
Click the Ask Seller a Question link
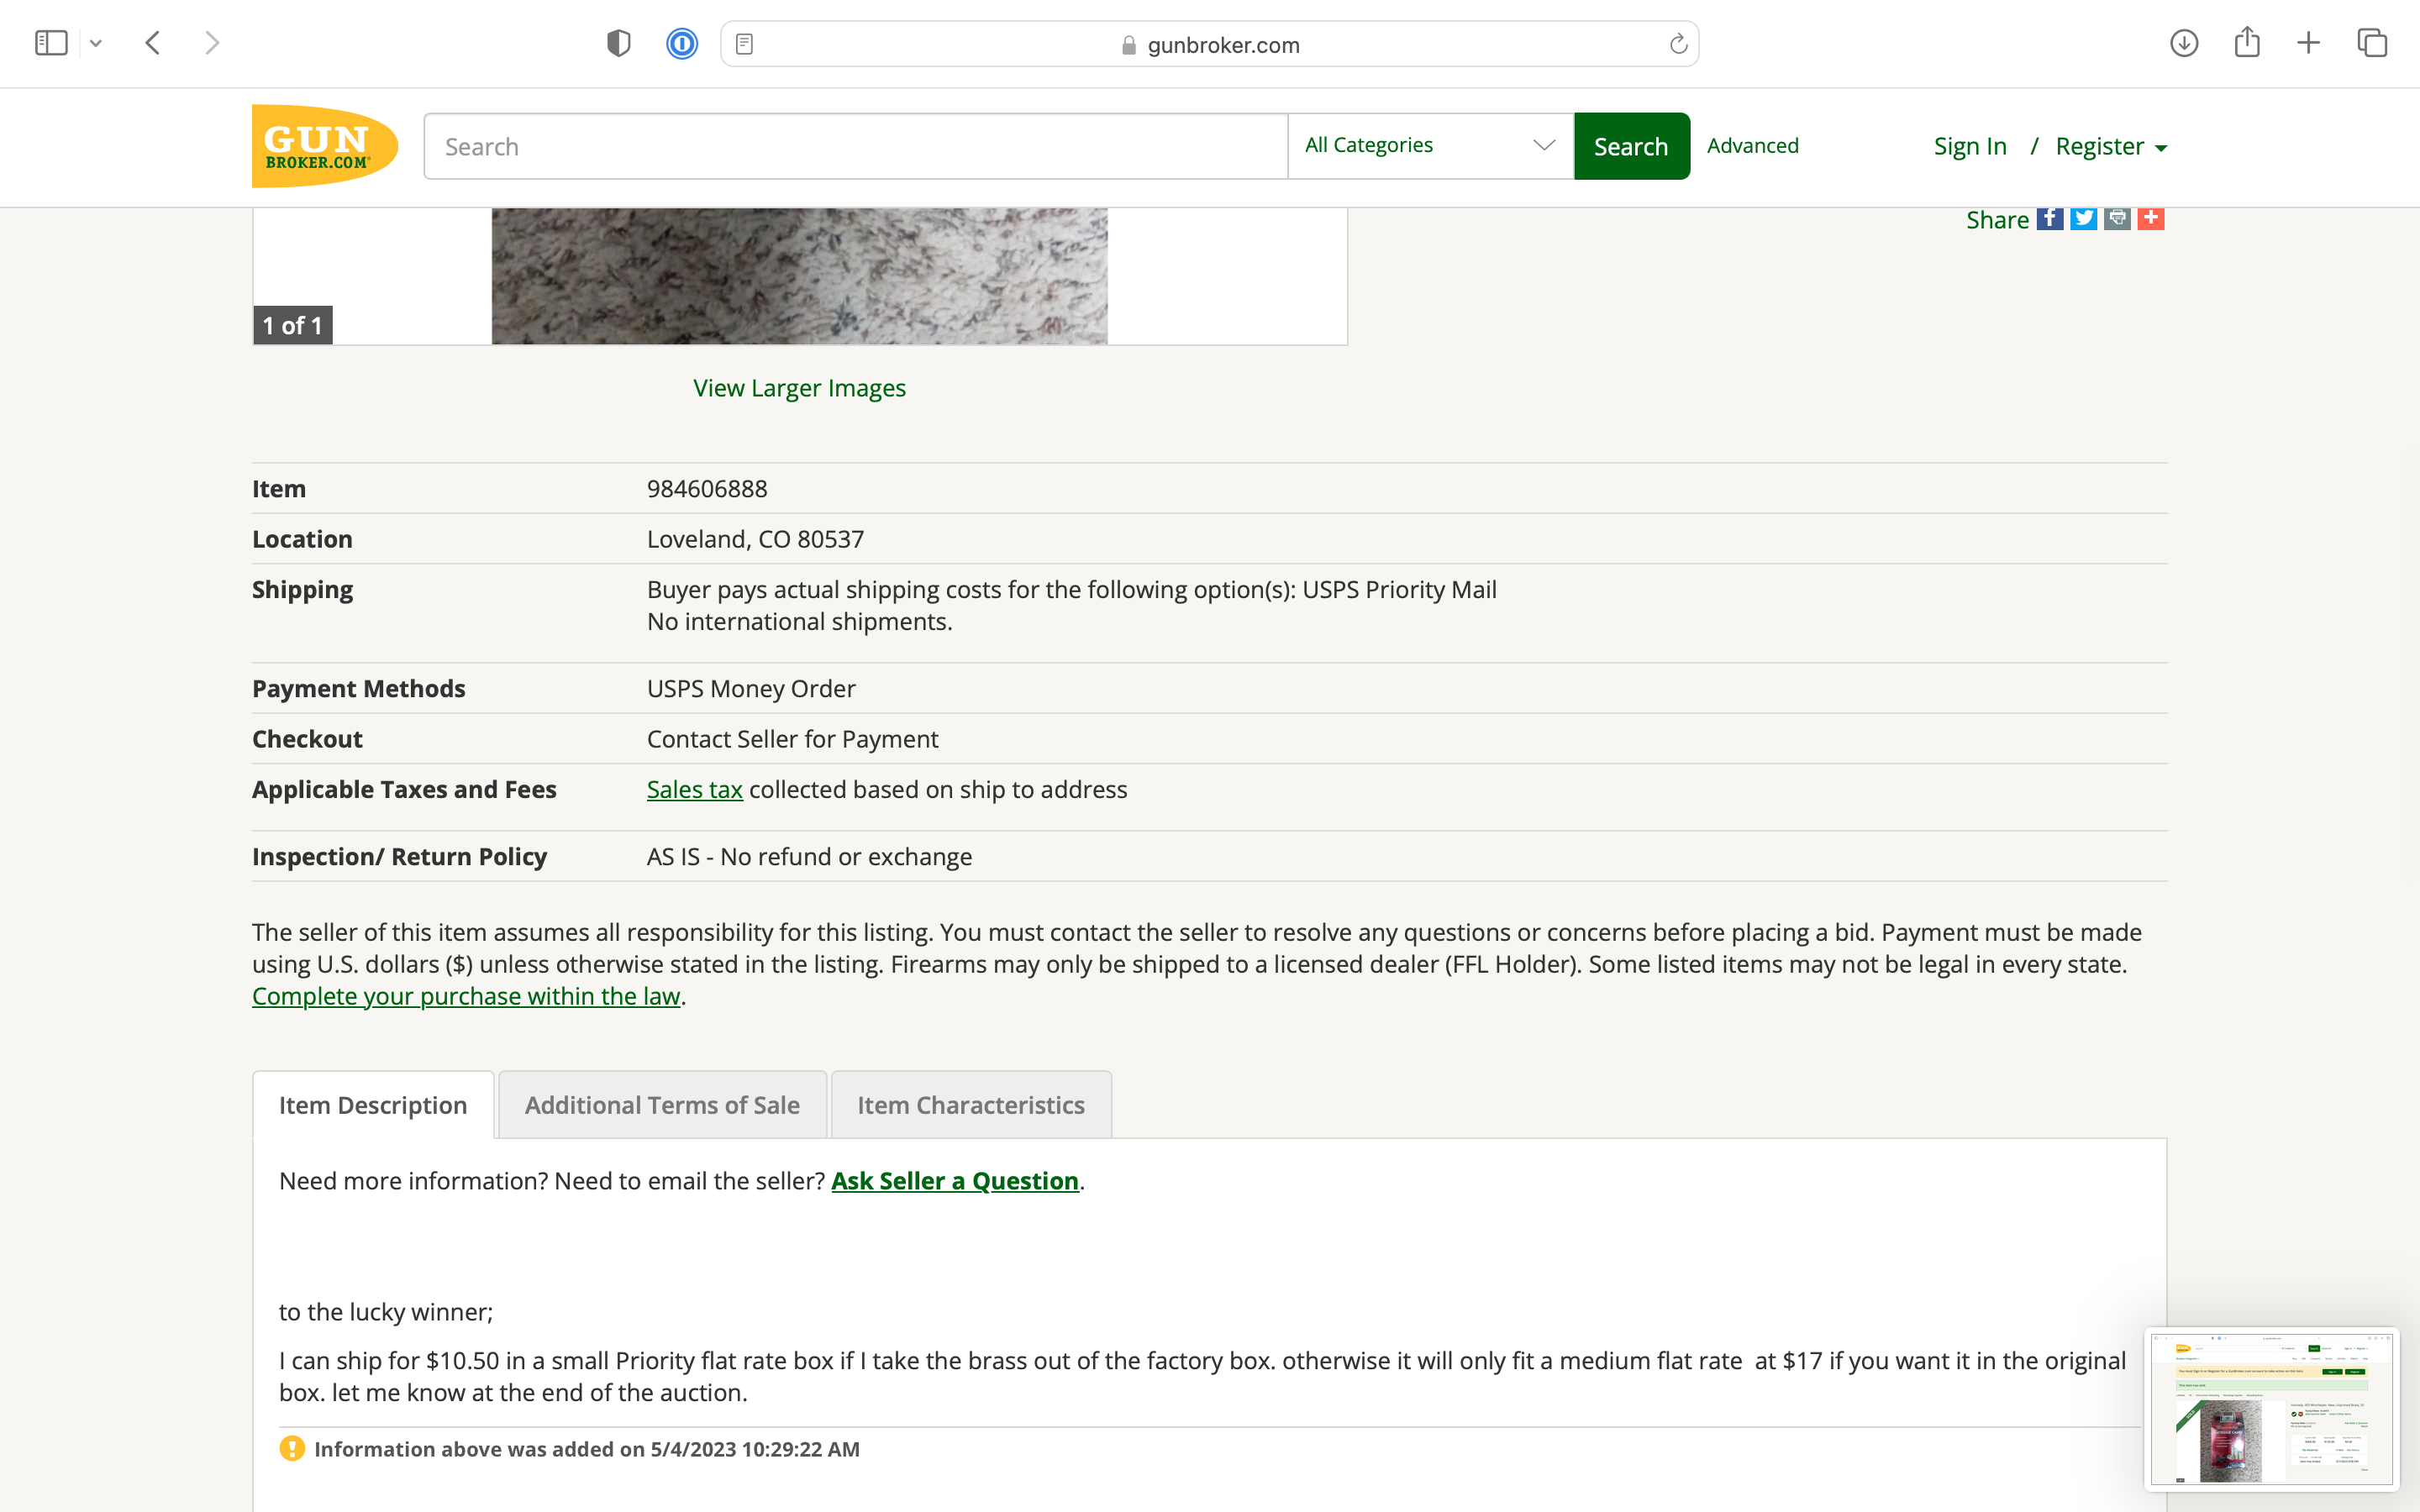955,1181
